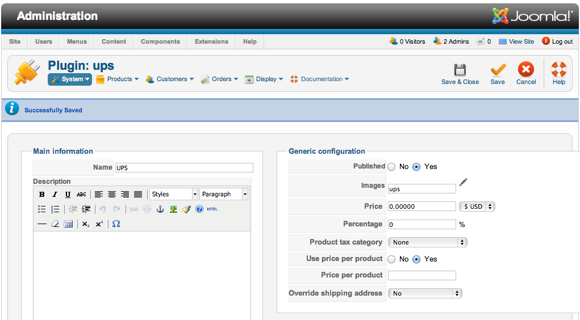This screenshot has height=320, width=580.
Task: Open the Content menu
Action: (114, 42)
